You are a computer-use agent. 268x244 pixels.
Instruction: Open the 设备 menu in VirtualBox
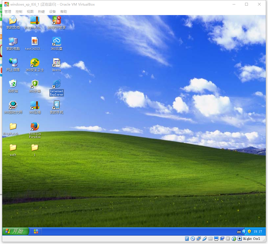tap(52, 12)
